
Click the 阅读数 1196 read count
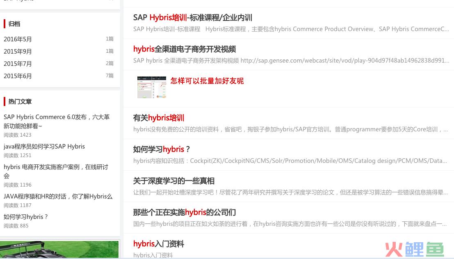click(x=17, y=185)
